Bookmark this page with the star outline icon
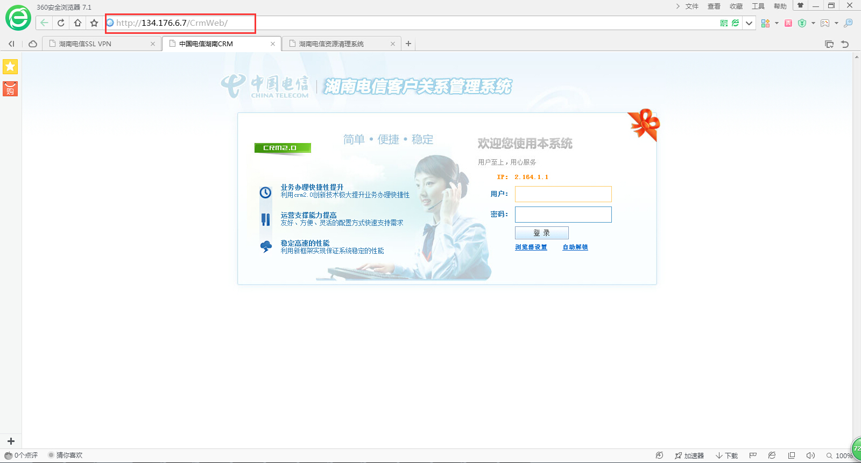 [x=94, y=23]
